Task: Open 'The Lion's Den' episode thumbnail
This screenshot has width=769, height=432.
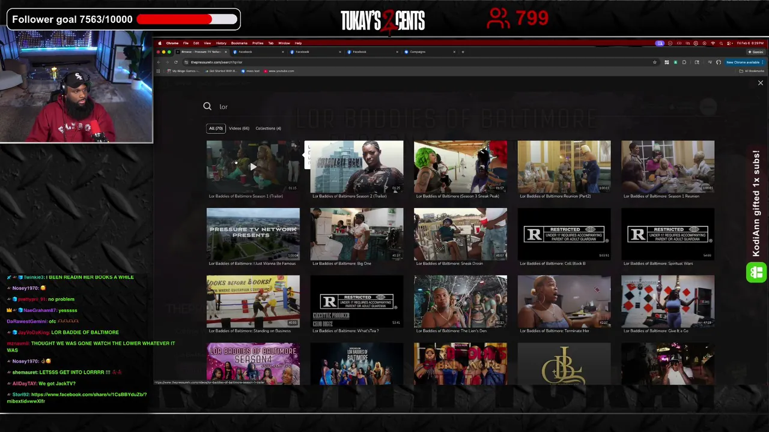Action: click(x=460, y=301)
